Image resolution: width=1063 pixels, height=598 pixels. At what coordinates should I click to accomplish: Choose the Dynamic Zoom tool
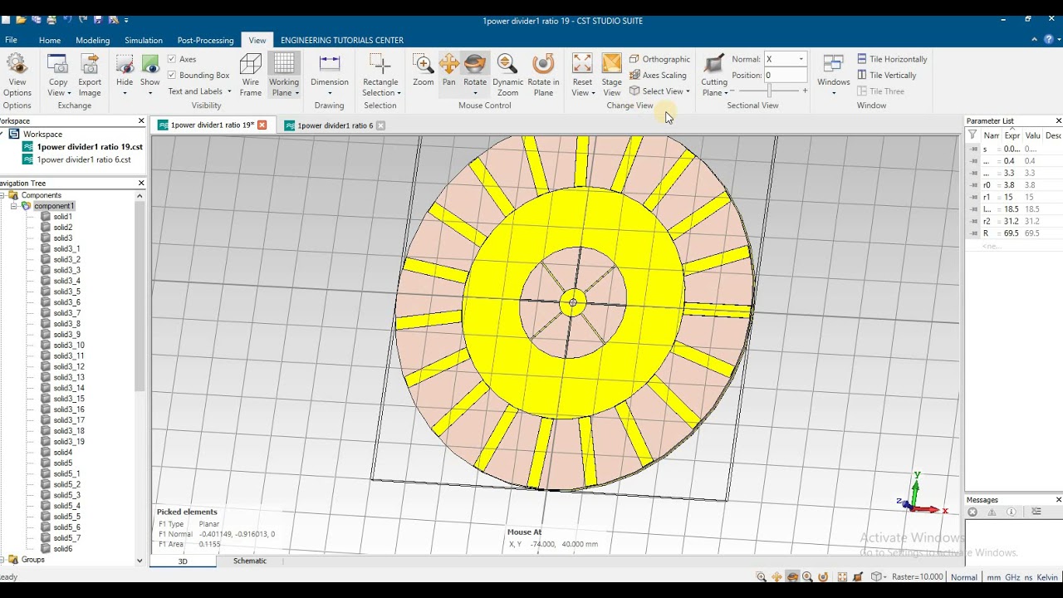click(x=507, y=75)
